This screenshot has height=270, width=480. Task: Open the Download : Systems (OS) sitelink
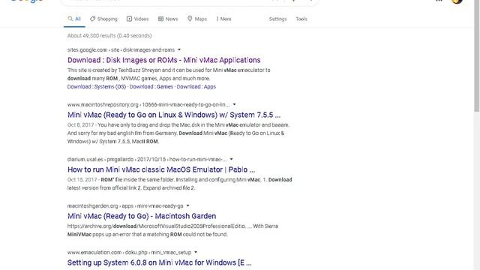[97, 87]
